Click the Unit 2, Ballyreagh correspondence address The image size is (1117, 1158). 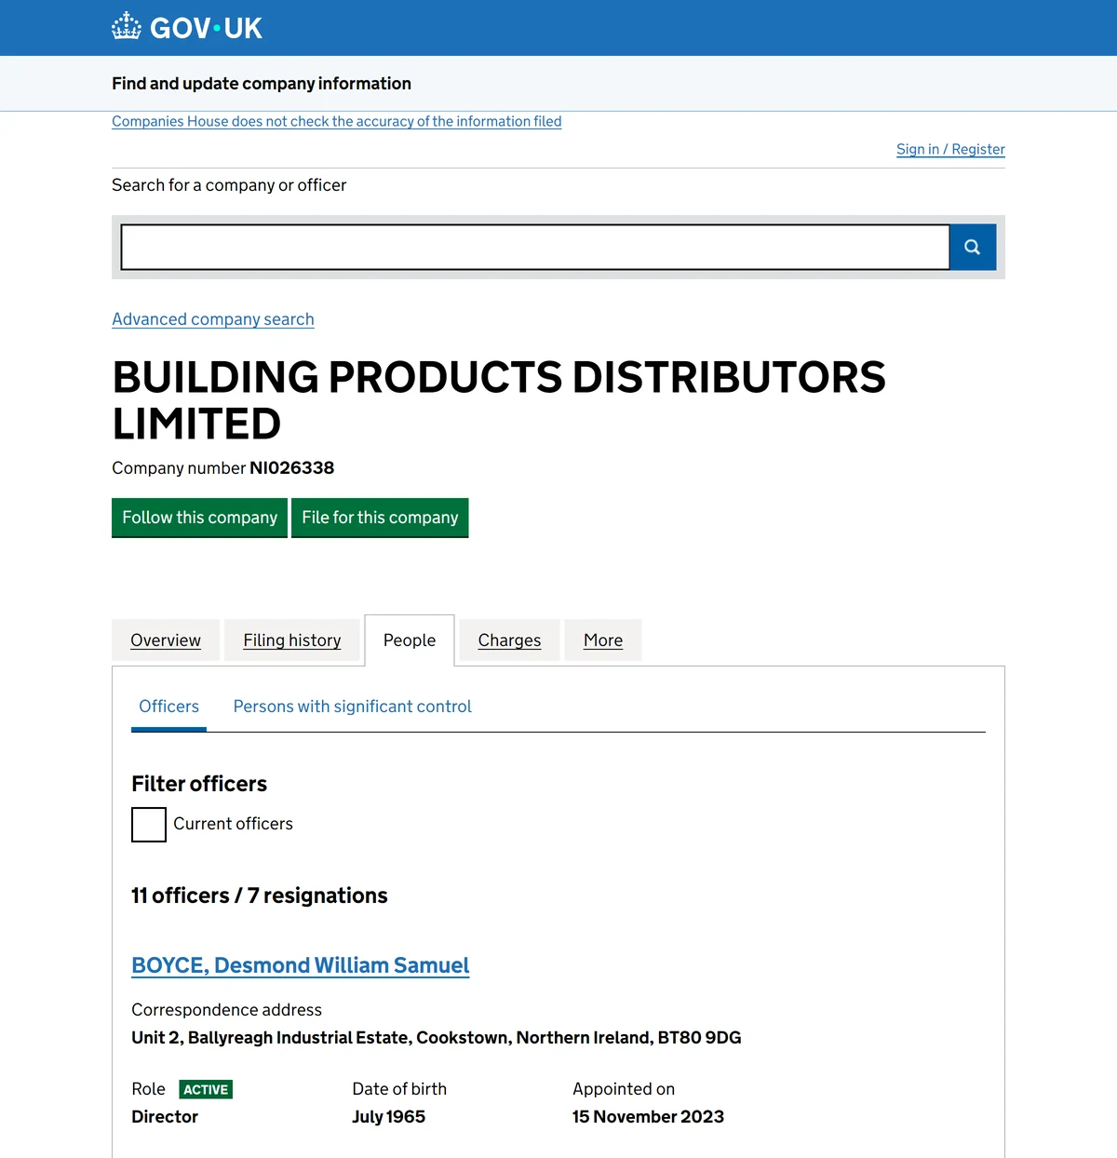[437, 1038]
